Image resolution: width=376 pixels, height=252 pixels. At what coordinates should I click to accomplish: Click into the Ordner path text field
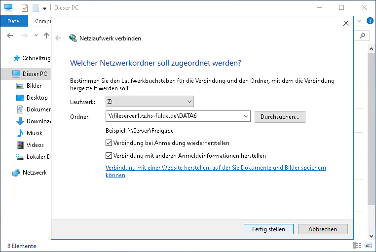[175, 117]
